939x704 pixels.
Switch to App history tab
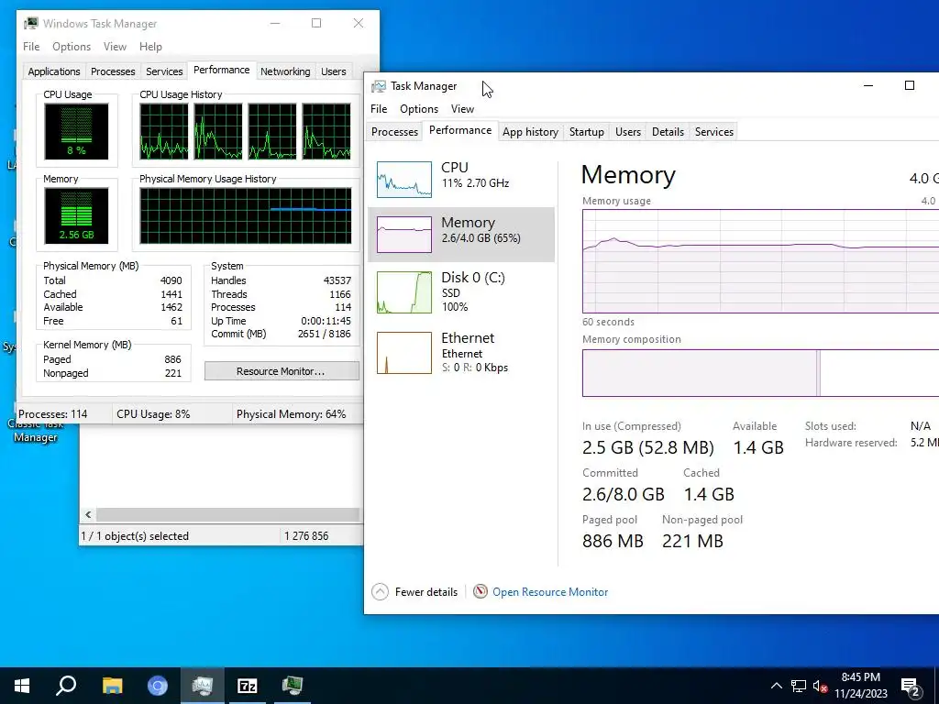click(x=531, y=132)
